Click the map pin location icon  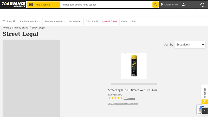(x=162, y=5)
